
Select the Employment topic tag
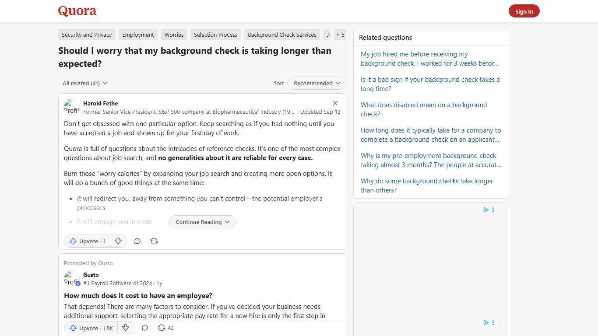coord(138,35)
